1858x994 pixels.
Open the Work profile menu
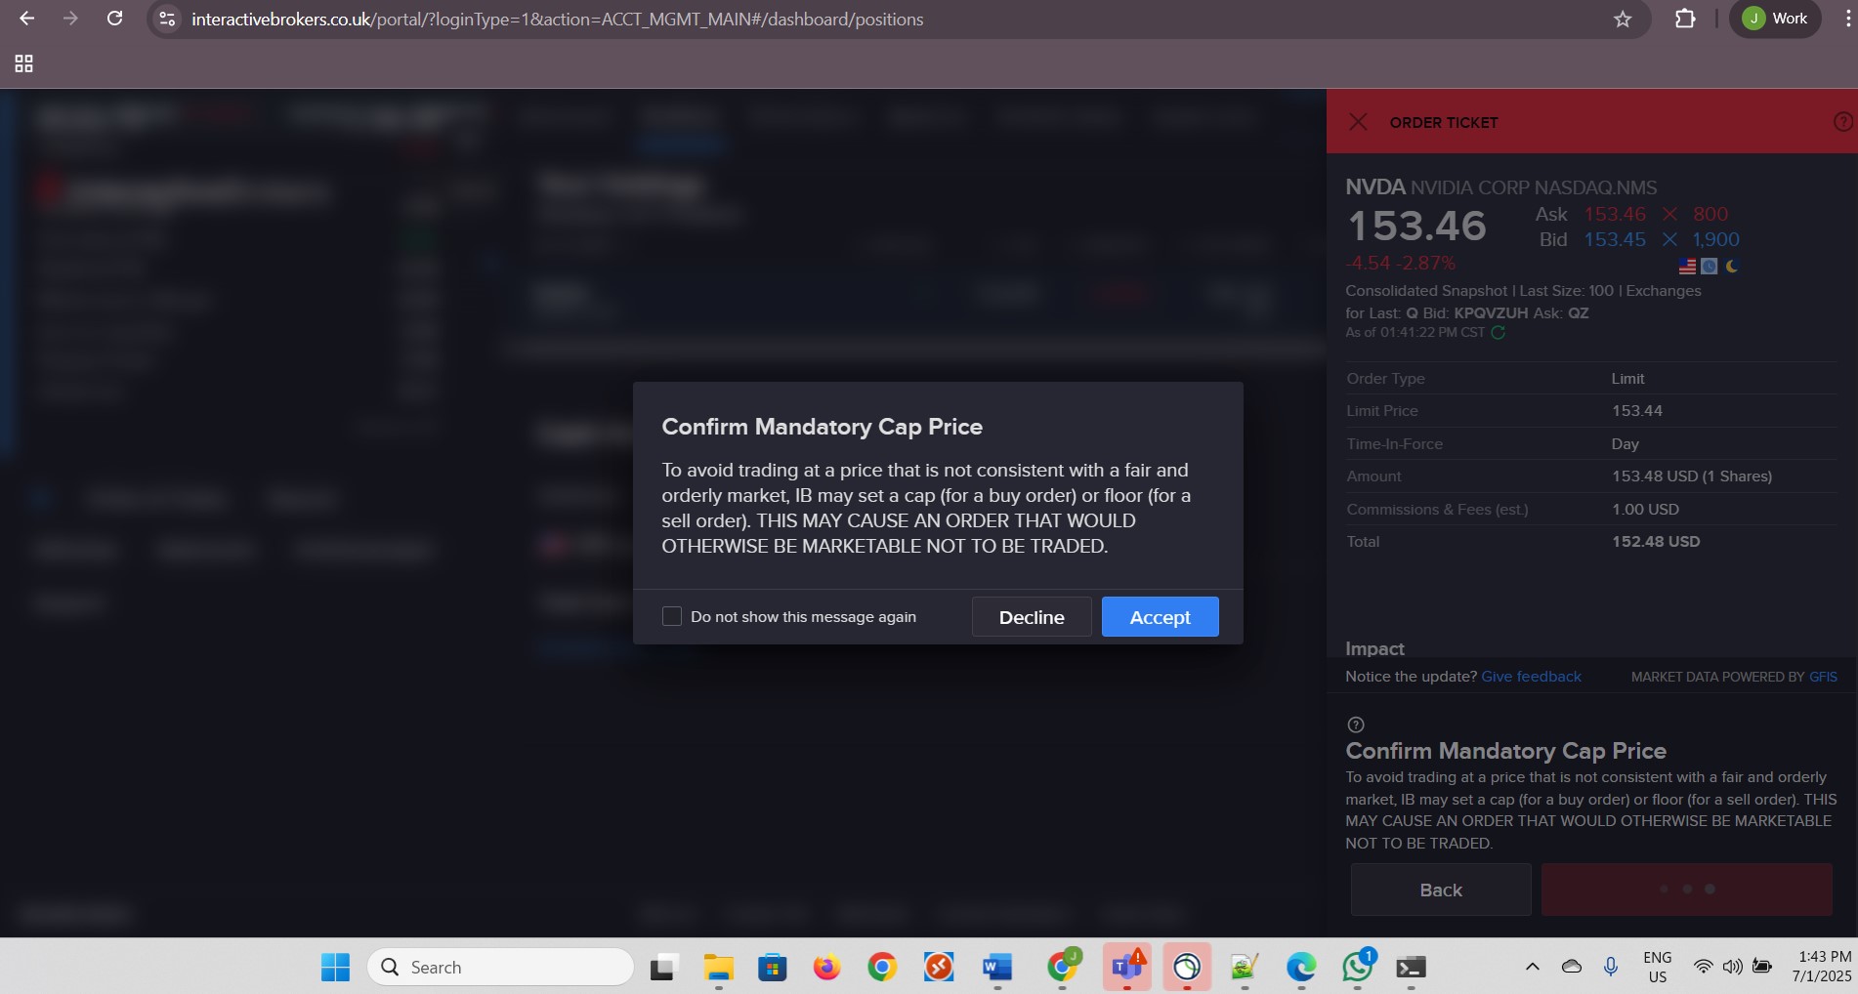tap(1775, 19)
